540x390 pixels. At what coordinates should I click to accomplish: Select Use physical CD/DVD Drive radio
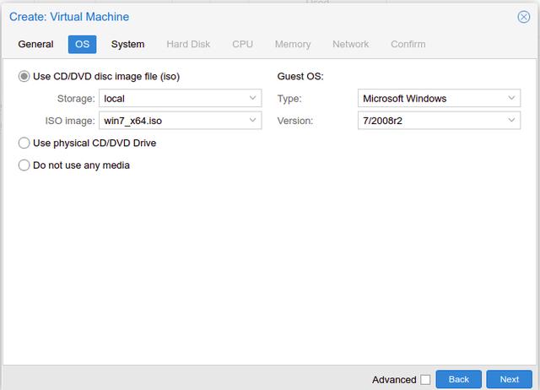pos(24,143)
